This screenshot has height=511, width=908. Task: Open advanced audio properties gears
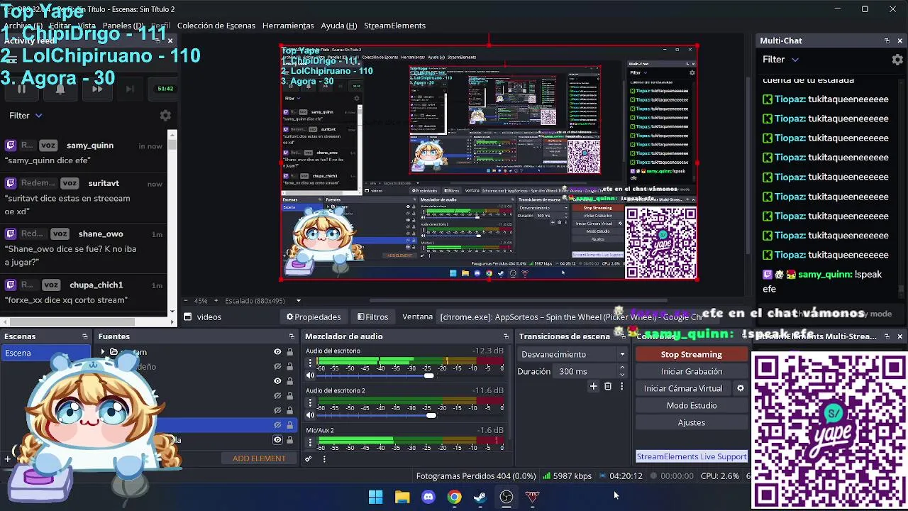309,458
